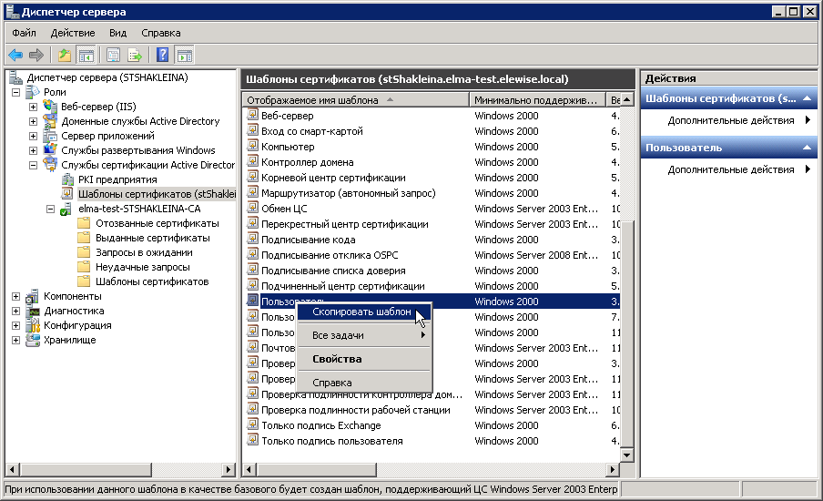823x501 pixels.
Task: Expand the Веб-сервер (IIS) node
Action: (34, 107)
